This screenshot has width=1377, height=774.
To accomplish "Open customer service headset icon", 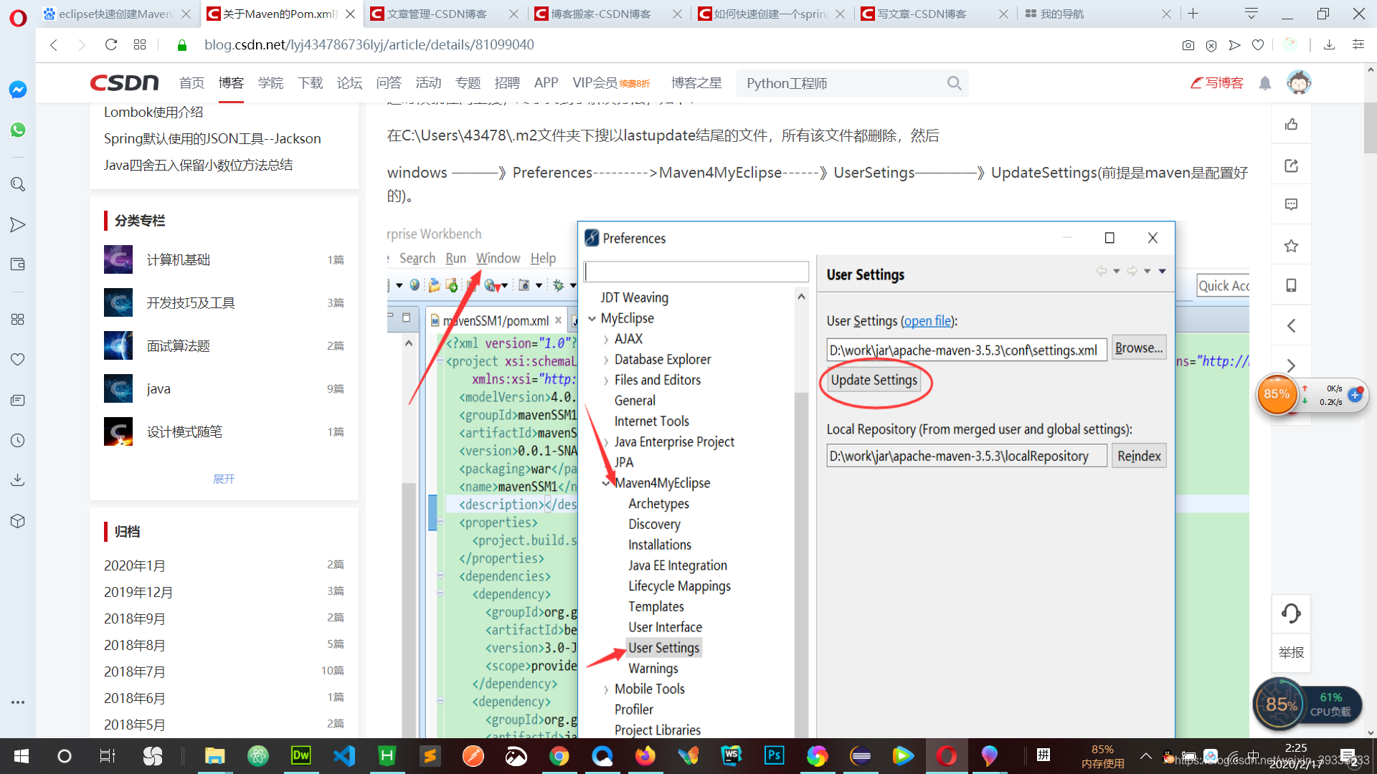I will [x=1291, y=613].
